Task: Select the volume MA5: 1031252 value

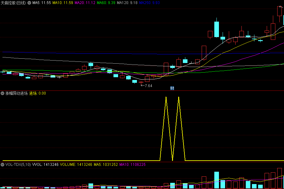Action: pyautogui.click(x=106, y=165)
